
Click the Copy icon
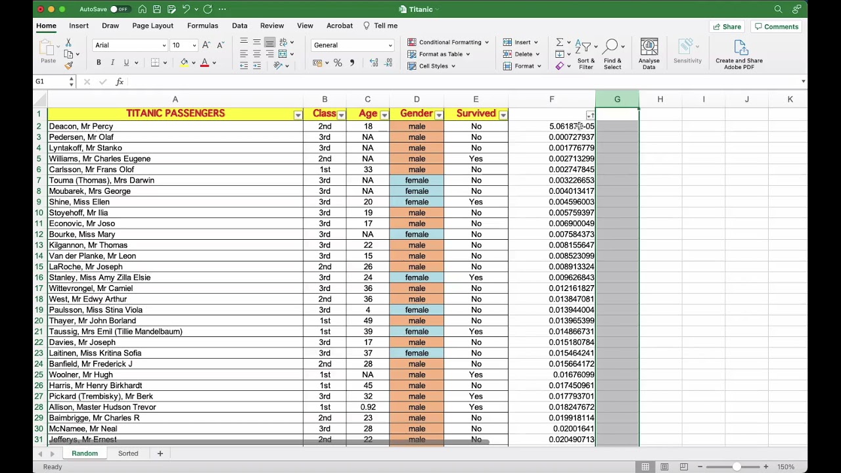click(x=68, y=54)
